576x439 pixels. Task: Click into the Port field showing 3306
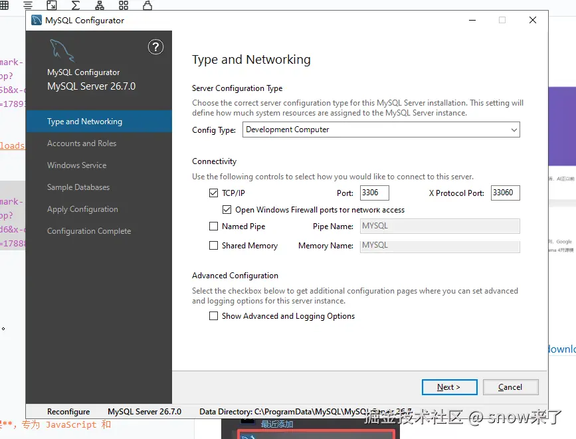coord(374,193)
